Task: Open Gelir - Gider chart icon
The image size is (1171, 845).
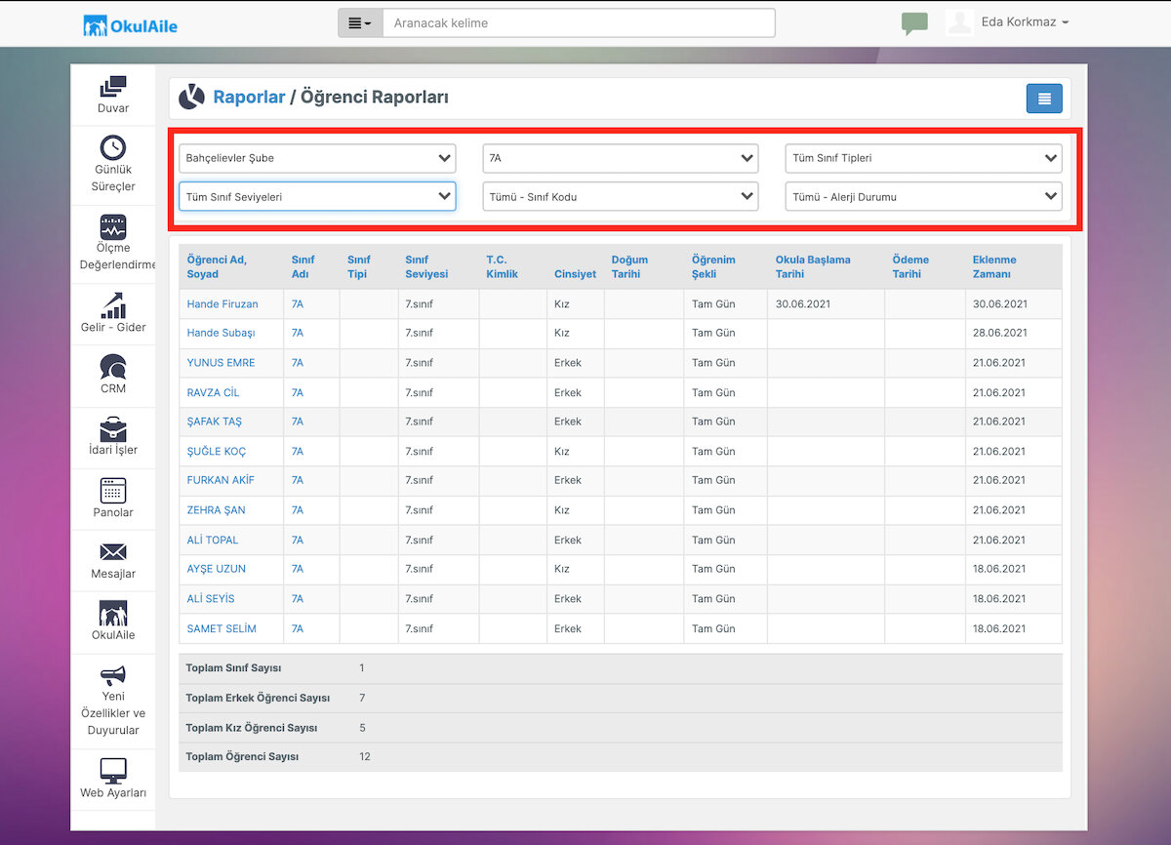Action: (x=113, y=305)
